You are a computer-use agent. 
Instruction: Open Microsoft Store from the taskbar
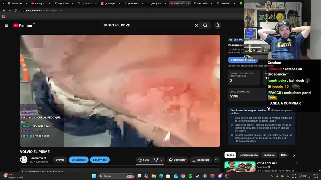point(168,176)
